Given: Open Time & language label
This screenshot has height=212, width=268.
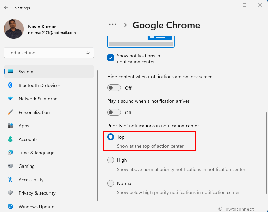Looking at the screenshot, I should click(36, 153).
